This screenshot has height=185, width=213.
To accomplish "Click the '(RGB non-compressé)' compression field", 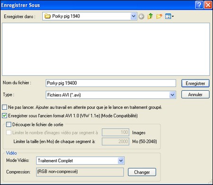I will pyautogui.click(x=80, y=172).
